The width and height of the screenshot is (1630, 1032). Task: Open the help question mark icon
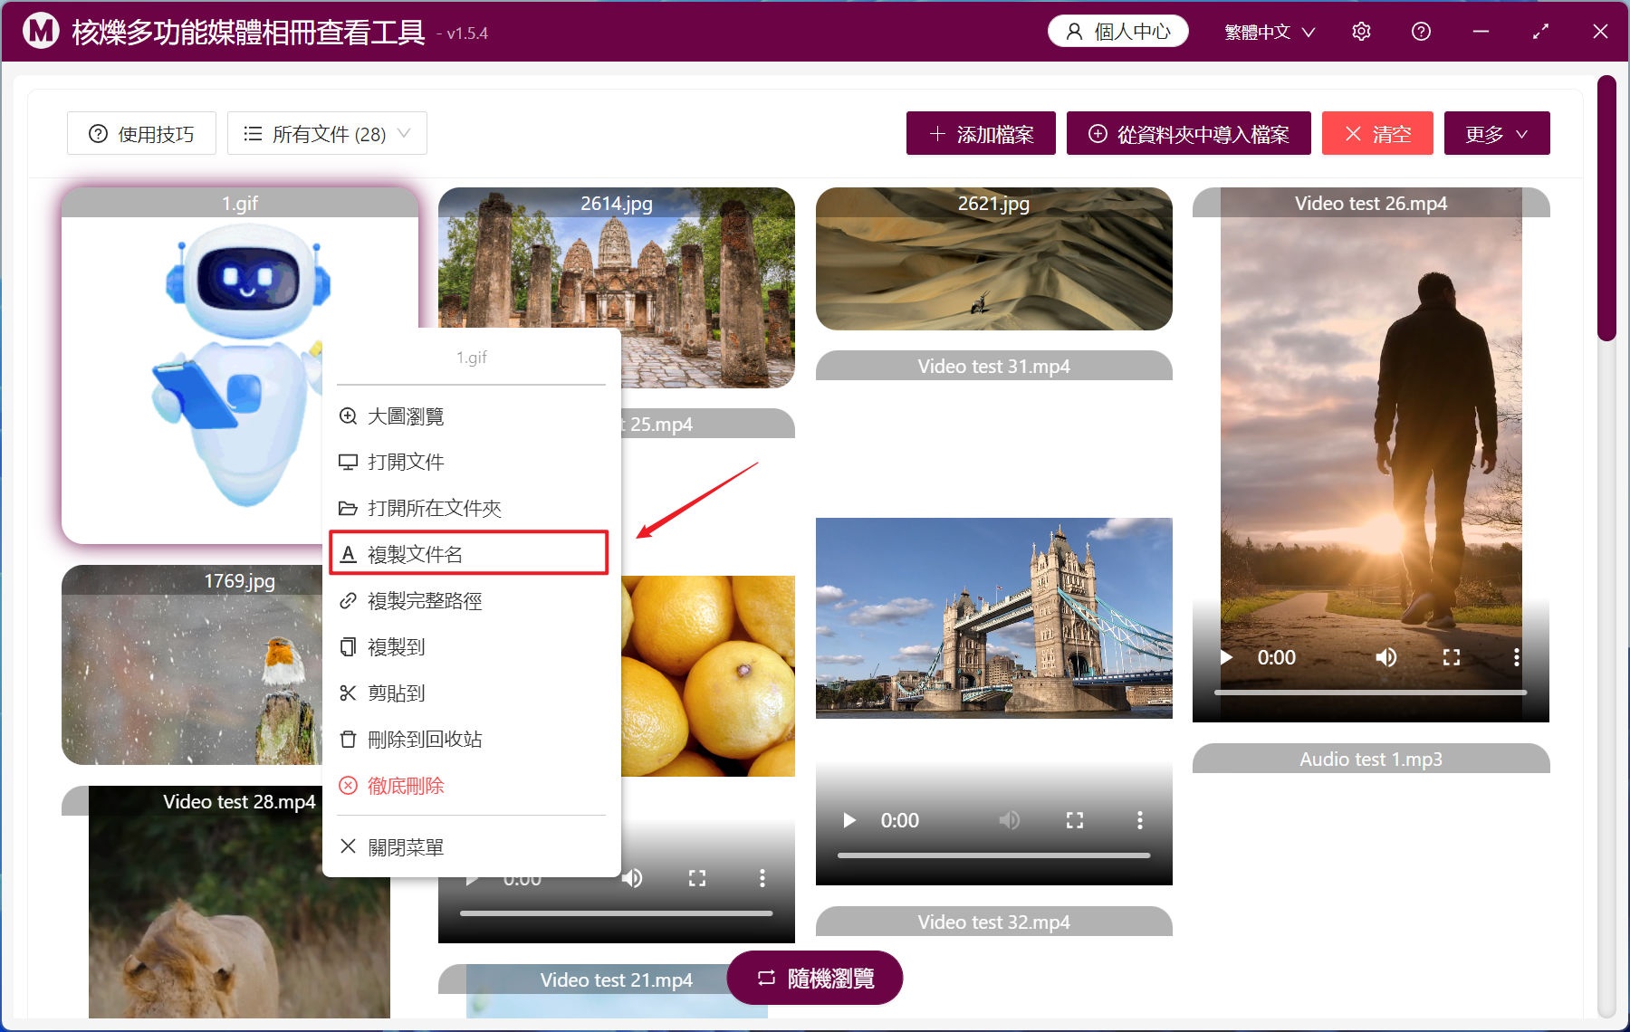[x=1421, y=32]
